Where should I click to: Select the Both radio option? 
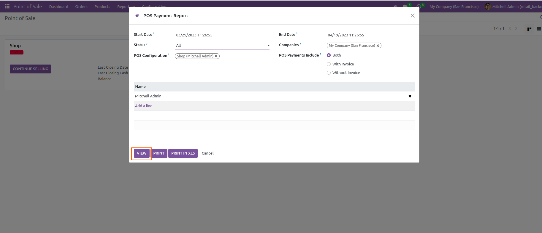pyautogui.click(x=329, y=55)
